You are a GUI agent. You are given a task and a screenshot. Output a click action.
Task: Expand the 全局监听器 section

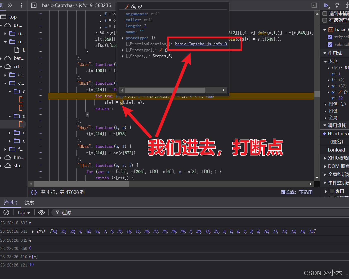pos(325,175)
